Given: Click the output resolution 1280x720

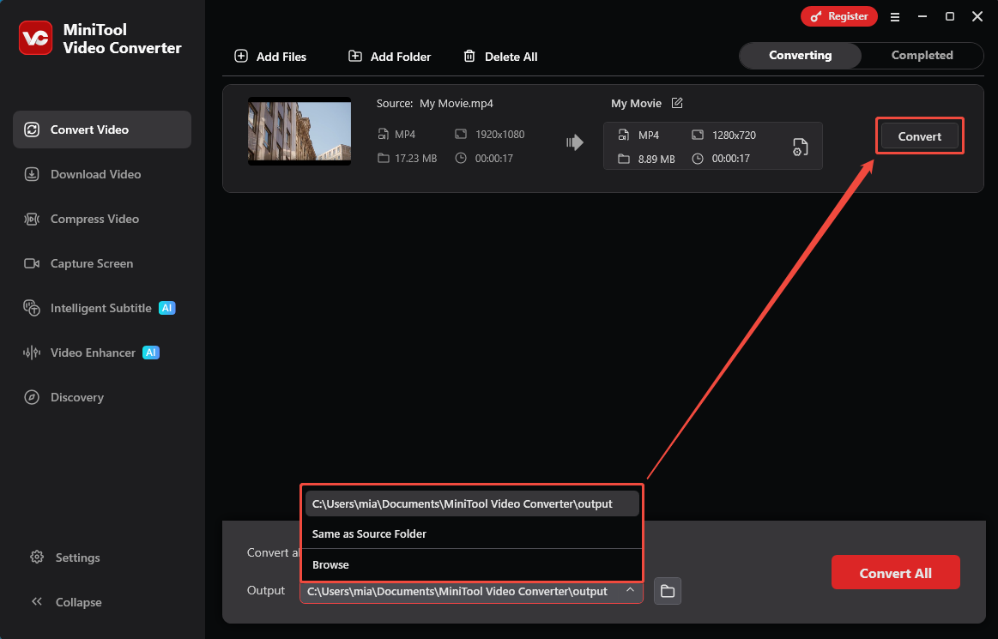Looking at the screenshot, I should 734,135.
